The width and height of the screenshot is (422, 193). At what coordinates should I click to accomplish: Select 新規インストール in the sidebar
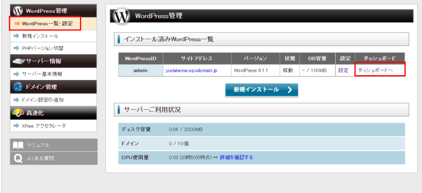click(40, 36)
